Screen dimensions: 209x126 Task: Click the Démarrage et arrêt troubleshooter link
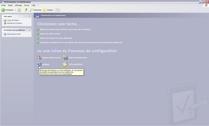click(x=14, y=34)
